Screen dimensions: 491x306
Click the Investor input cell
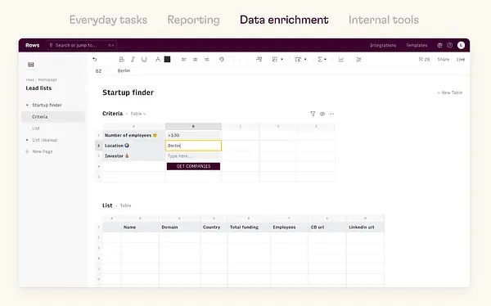coord(193,156)
